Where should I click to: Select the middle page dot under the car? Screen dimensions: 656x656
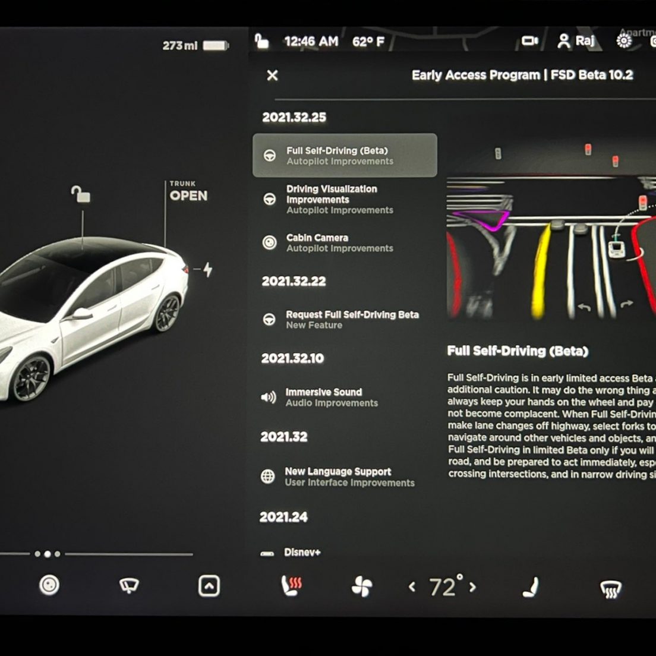(x=48, y=554)
